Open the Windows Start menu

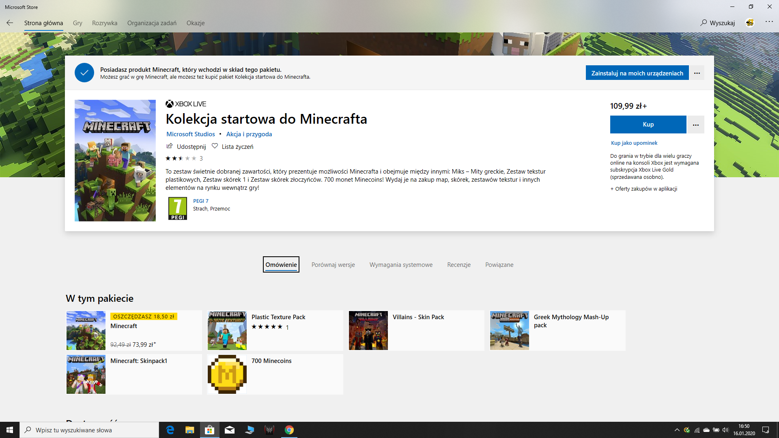click(10, 430)
